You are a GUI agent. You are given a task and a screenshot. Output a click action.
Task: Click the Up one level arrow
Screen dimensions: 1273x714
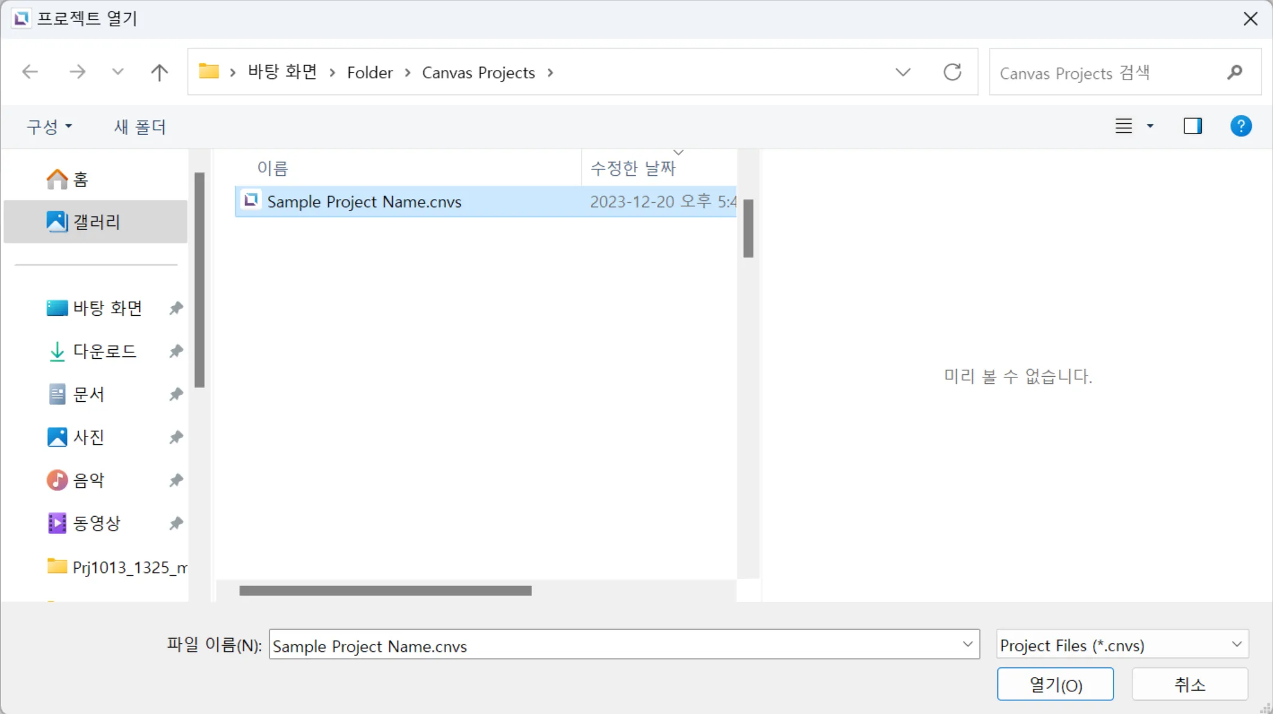(x=159, y=72)
